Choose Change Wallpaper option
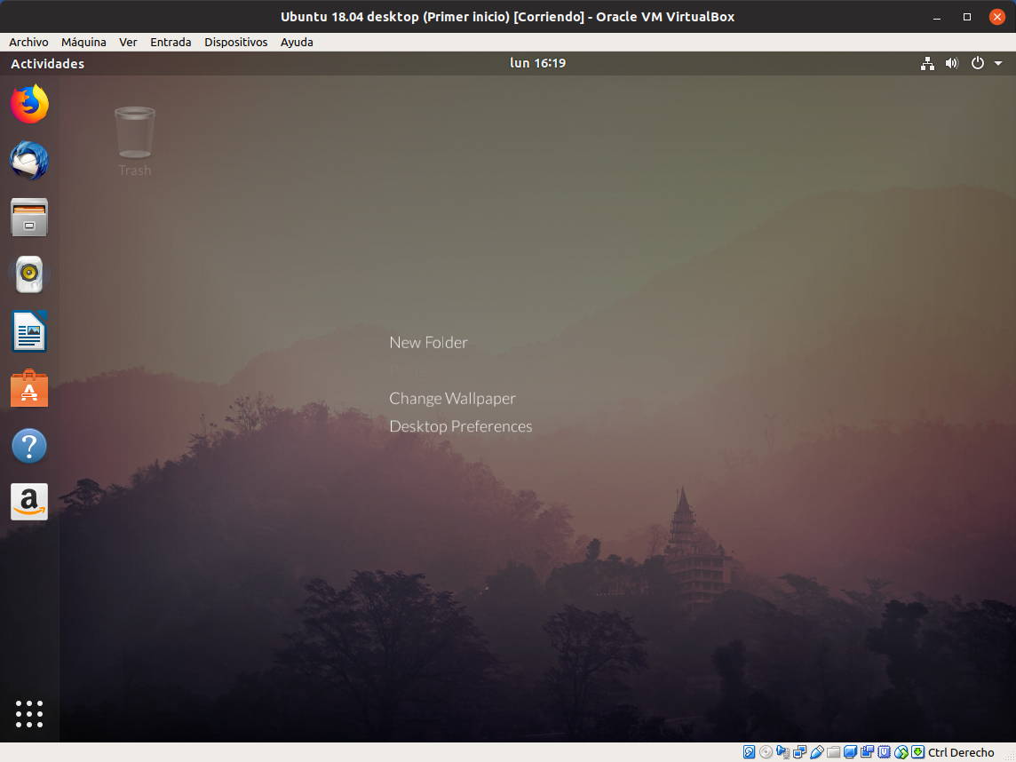The width and height of the screenshot is (1016, 762). [452, 399]
